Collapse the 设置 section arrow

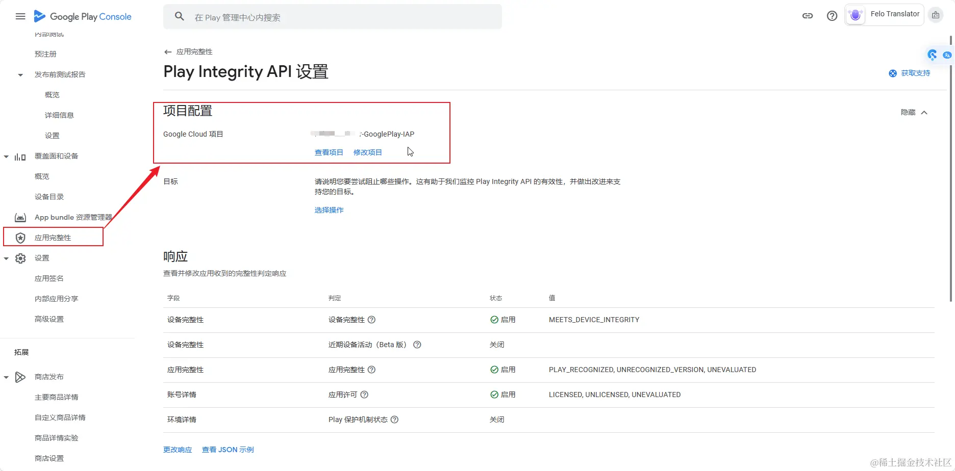point(6,258)
